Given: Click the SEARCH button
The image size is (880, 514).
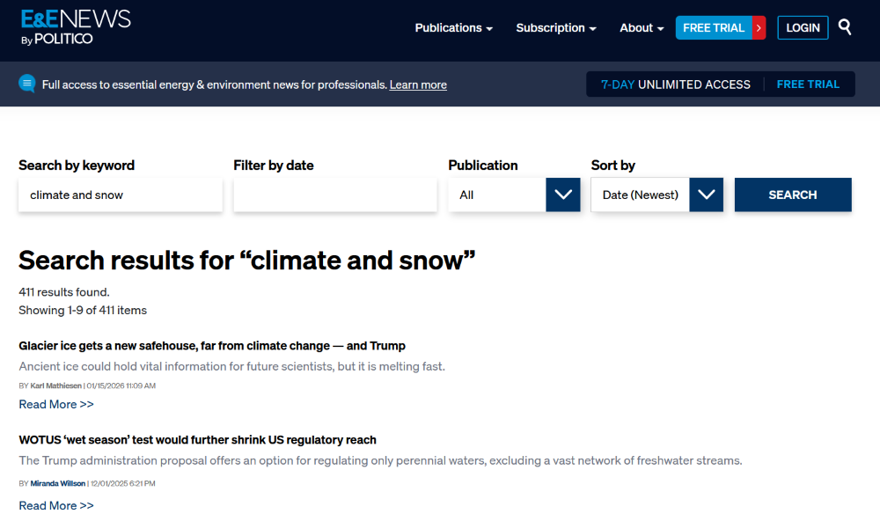Looking at the screenshot, I should 792,195.
